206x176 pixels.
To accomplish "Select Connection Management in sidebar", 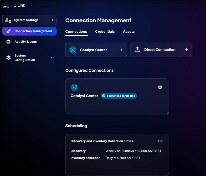I will point(29,31).
